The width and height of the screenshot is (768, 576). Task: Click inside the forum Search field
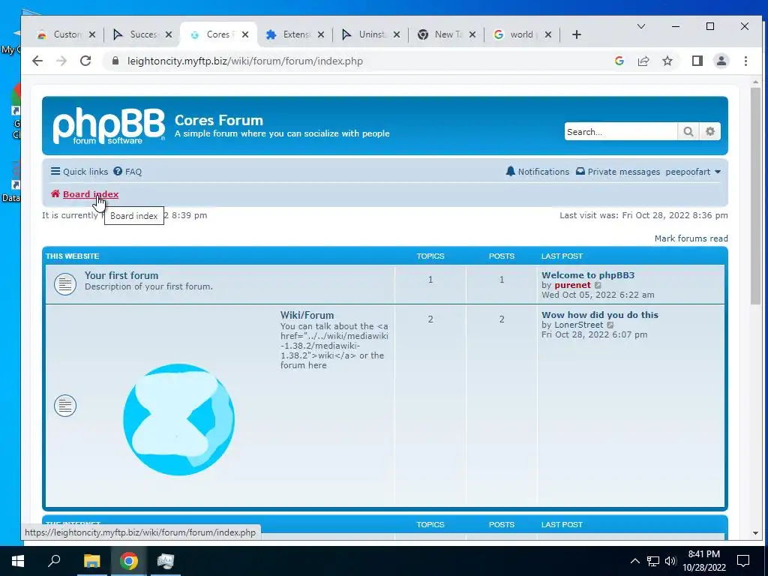pos(620,131)
